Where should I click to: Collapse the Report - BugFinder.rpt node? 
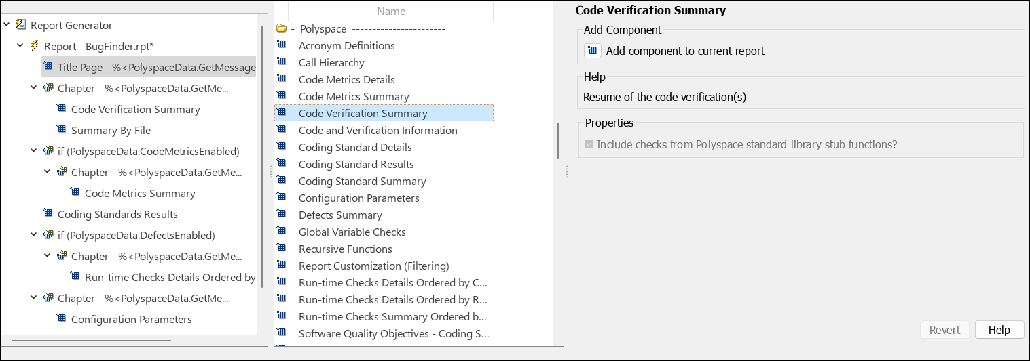(x=20, y=46)
